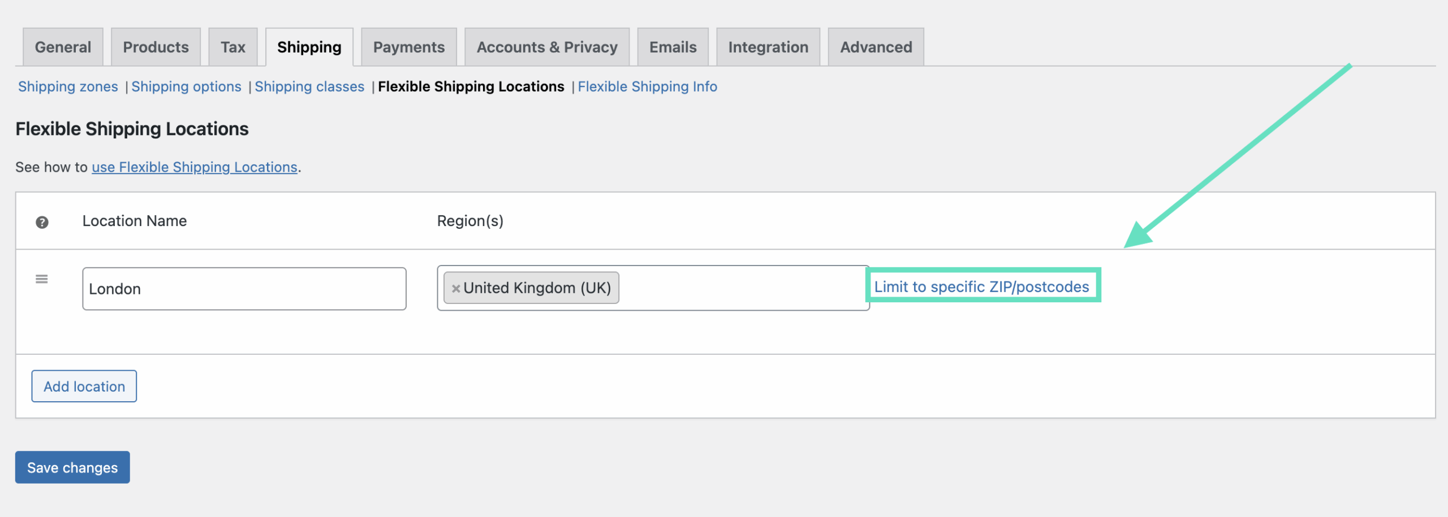Switch to the Emails tab
The height and width of the screenshot is (517, 1448).
[x=673, y=47]
